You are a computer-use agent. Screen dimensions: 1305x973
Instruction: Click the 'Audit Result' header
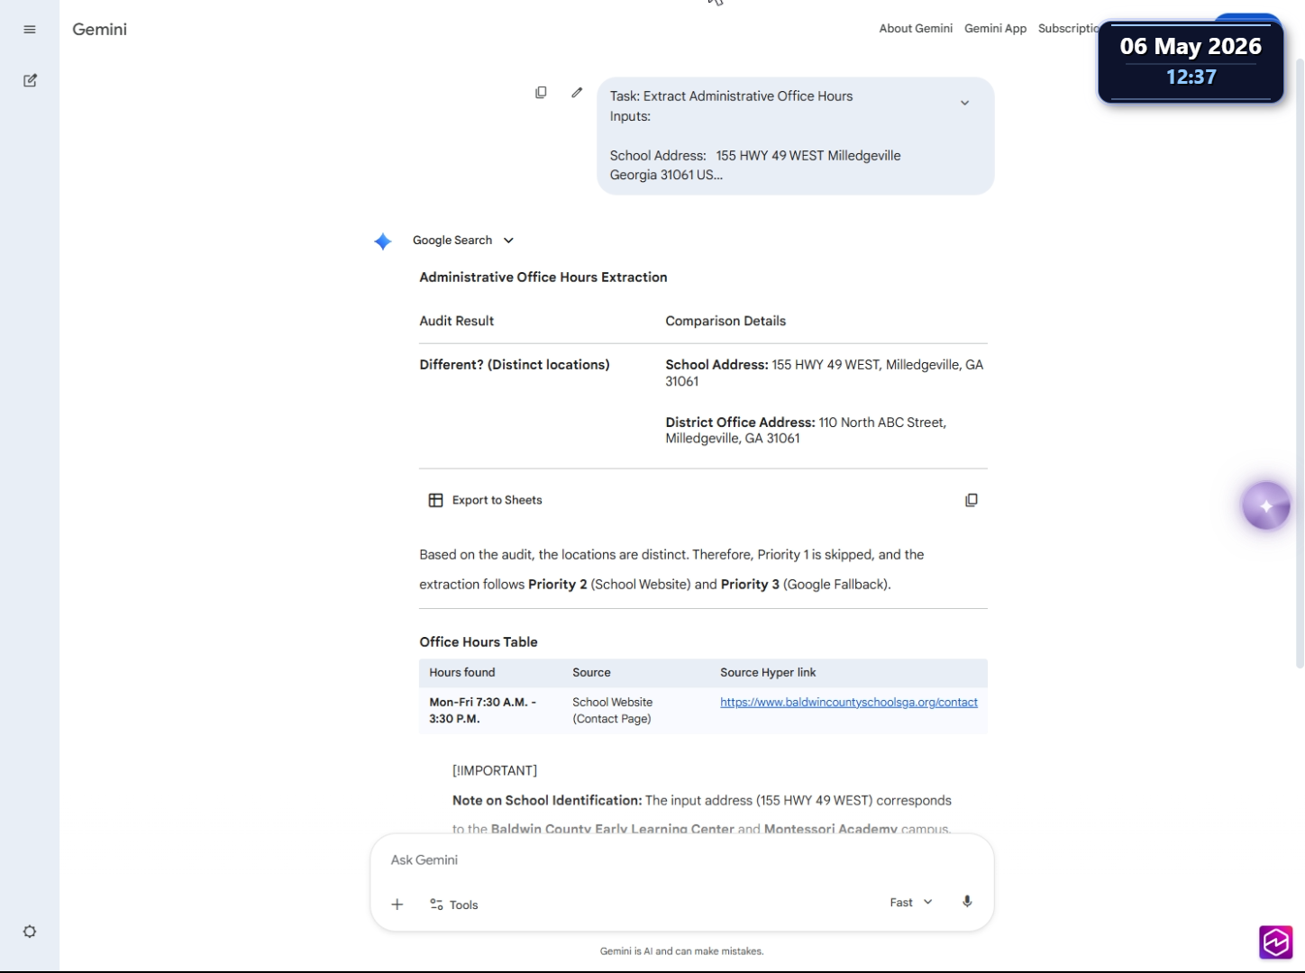457,321
